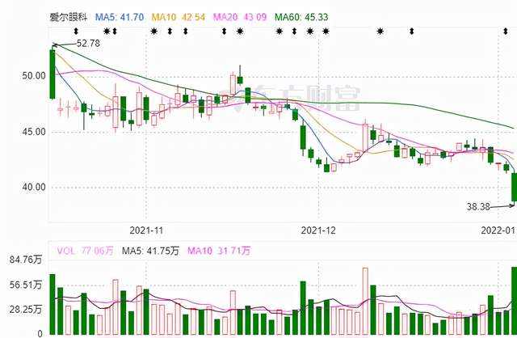This screenshot has width=517, height=338.
Task: Click the 45.00 price axis label
Action: coord(34,132)
